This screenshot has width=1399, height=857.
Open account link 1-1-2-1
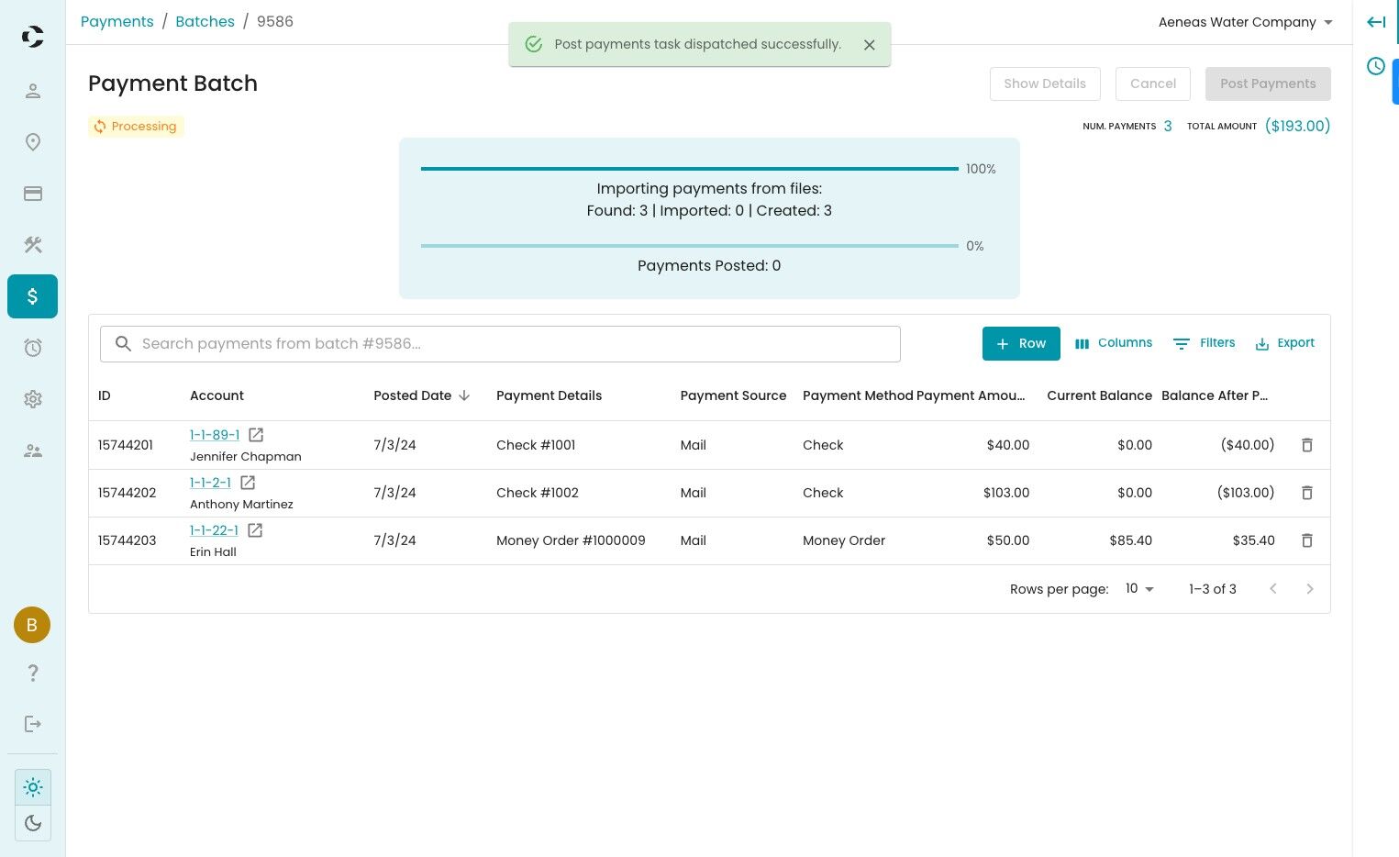click(210, 483)
